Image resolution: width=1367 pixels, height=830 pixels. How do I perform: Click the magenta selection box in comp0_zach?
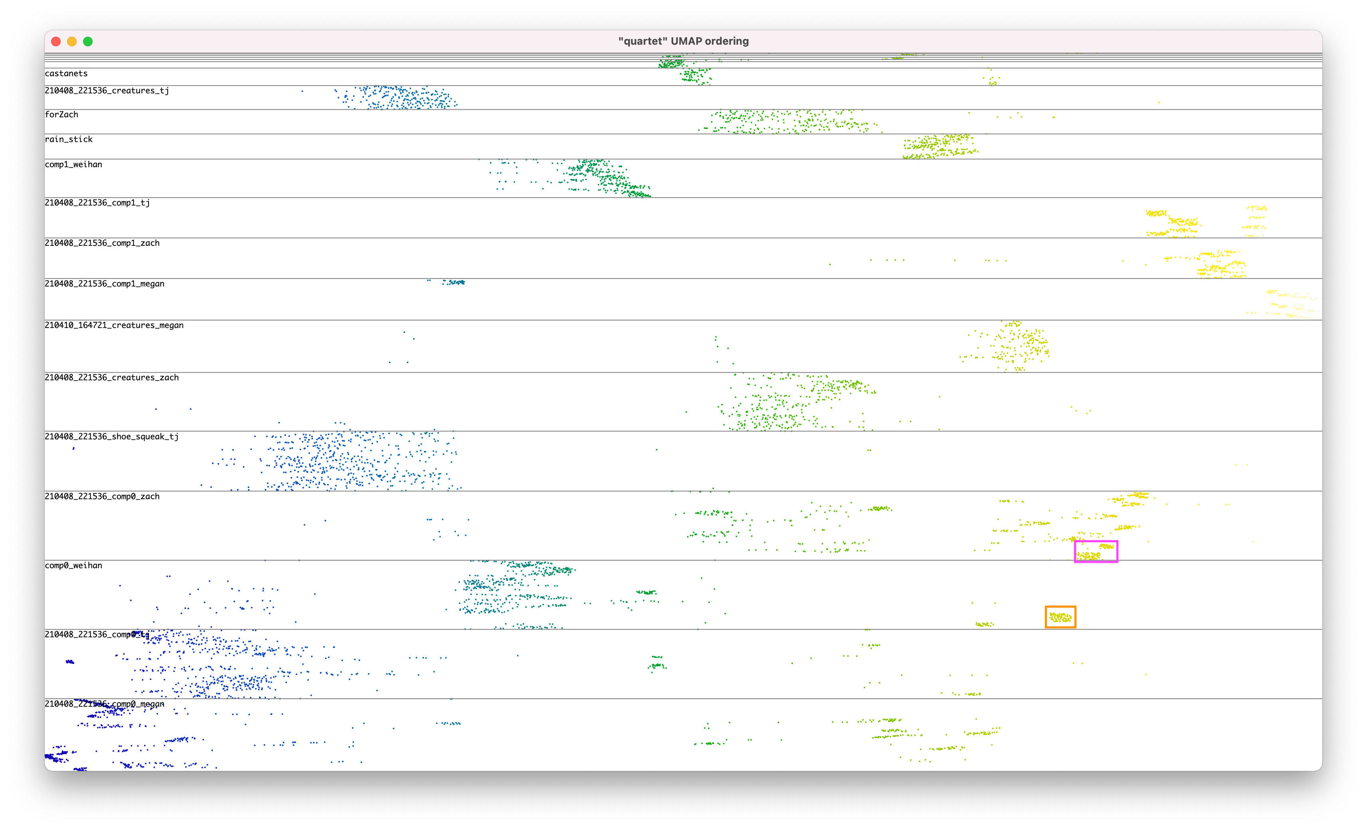(1096, 551)
